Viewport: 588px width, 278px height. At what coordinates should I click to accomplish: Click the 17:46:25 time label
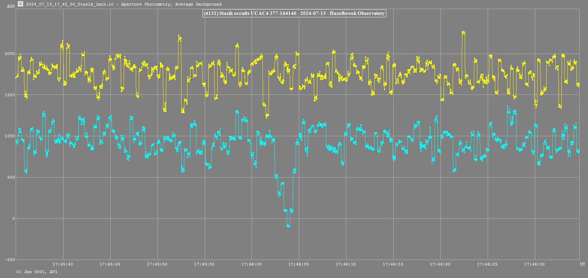pyautogui.click(x=487, y=264)
